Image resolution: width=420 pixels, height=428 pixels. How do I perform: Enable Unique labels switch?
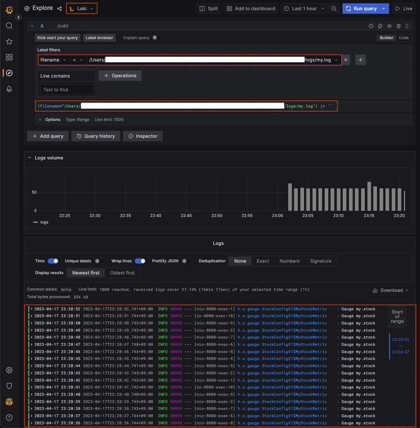point(99,261)
